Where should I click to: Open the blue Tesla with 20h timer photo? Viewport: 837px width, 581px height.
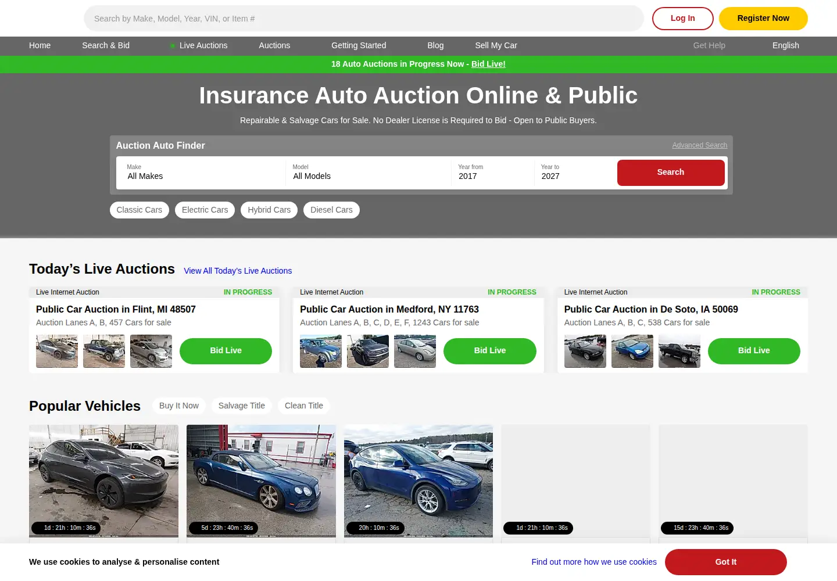pyautogui.click(x=419, y=480)
